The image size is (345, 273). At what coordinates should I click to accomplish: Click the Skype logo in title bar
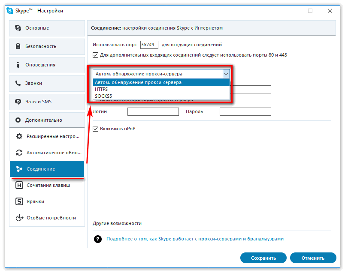coord(10,11)
